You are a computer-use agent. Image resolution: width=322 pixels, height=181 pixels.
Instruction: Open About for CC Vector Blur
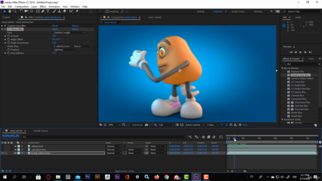75,29
